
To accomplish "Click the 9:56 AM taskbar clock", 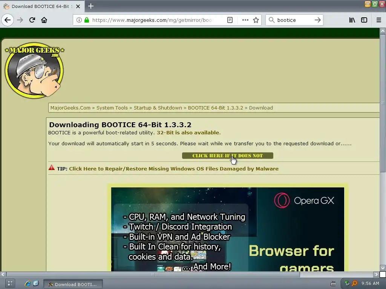I will (370, 284).
